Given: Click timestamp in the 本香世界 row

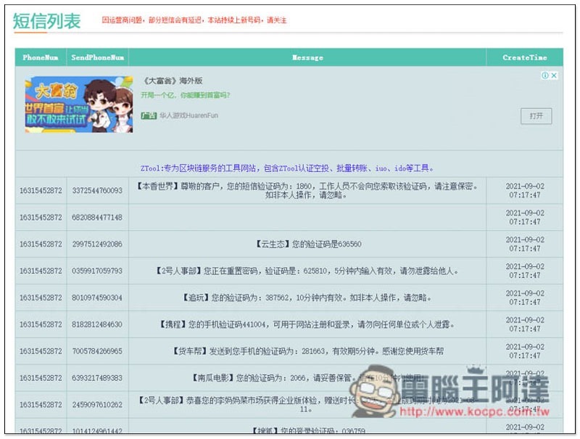Looking at the screenshot, I should click(x=525, y=191).
